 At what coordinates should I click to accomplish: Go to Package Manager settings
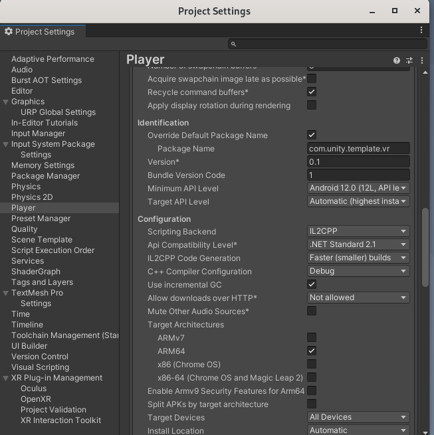point(45,176)
